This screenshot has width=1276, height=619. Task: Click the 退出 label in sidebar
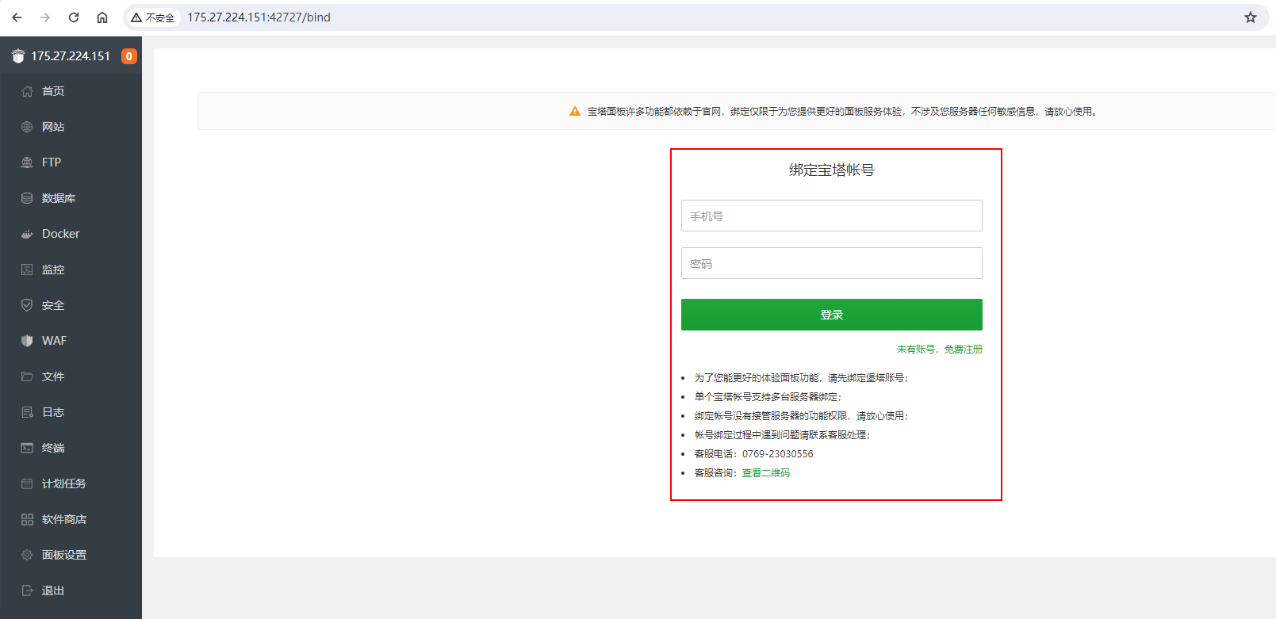coord(53,590)
